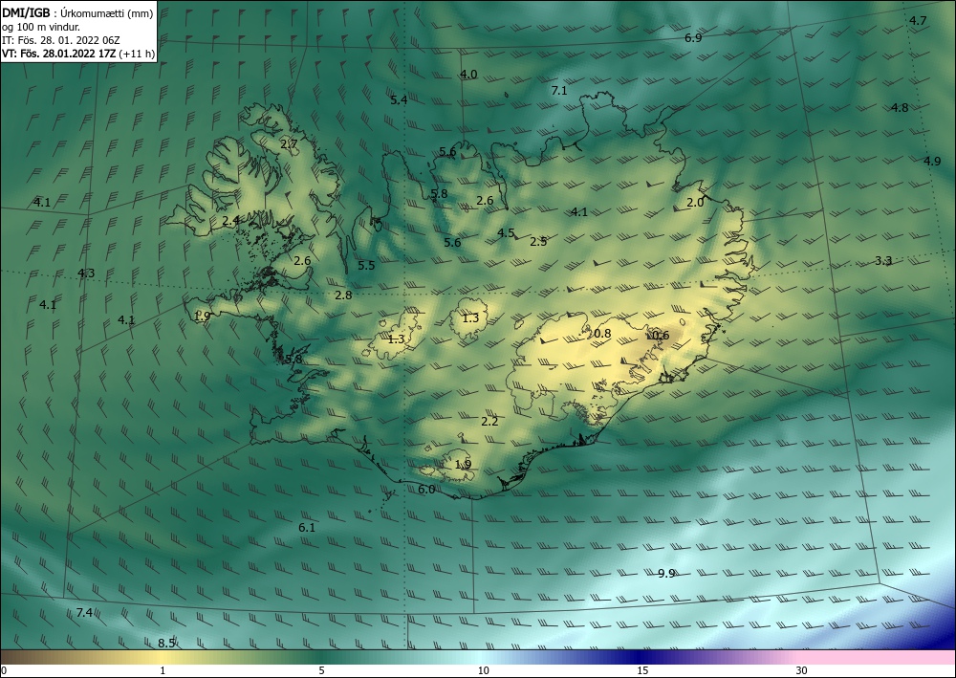
Task: Click the 4.5 value on the map
Action: tap(506, 233)
